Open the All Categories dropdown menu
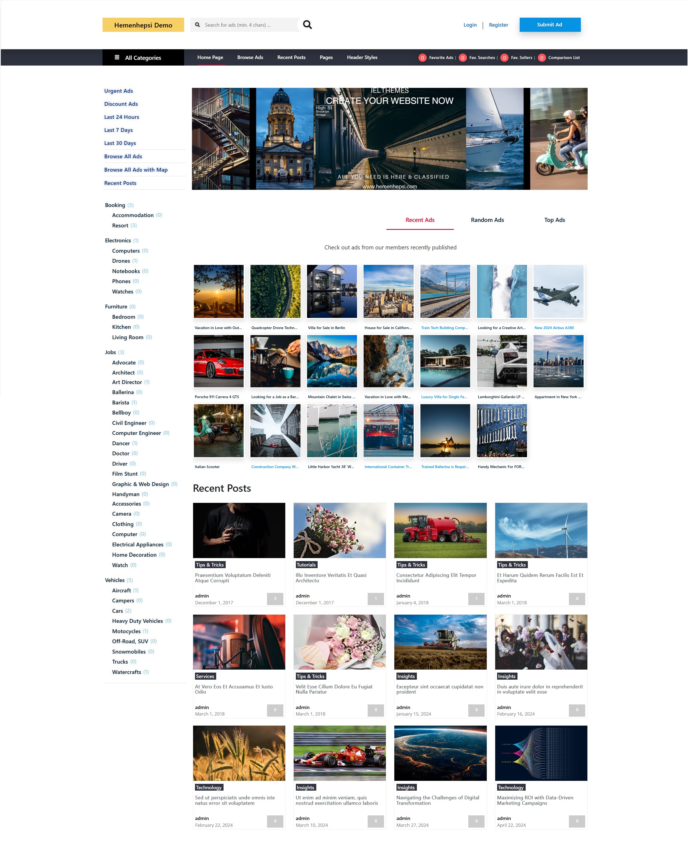688x851 pixels. point(143,57)
